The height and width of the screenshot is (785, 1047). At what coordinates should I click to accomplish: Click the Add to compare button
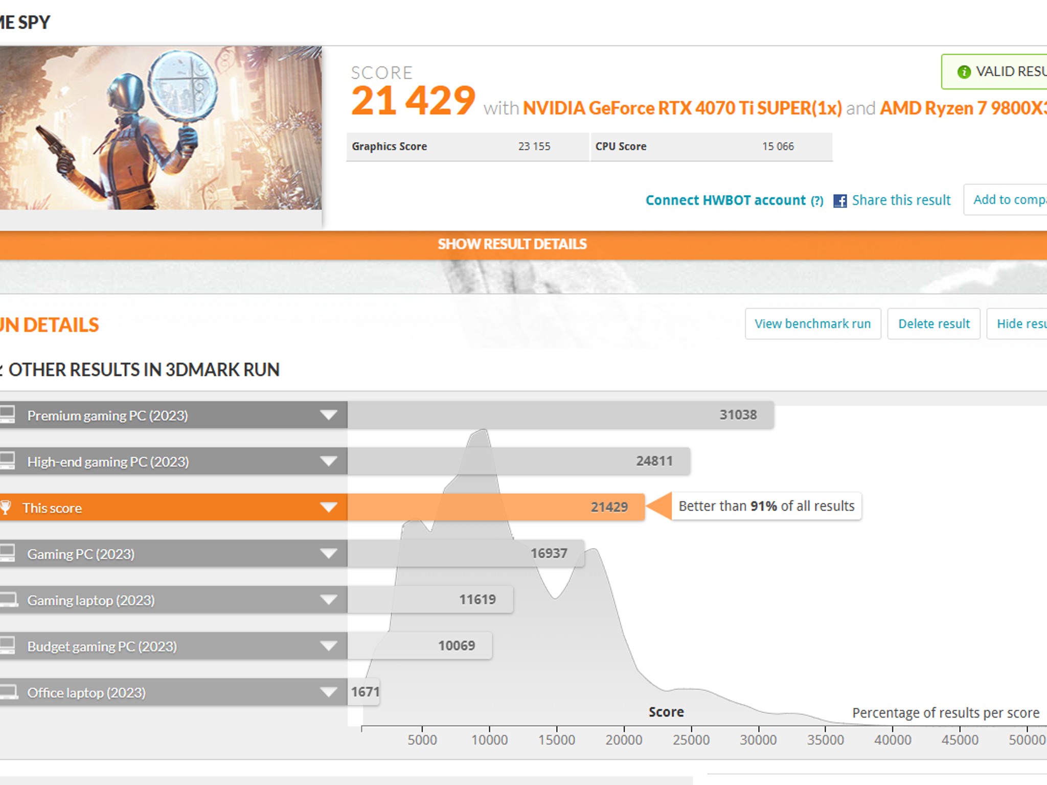click(x=1006, y=199)
